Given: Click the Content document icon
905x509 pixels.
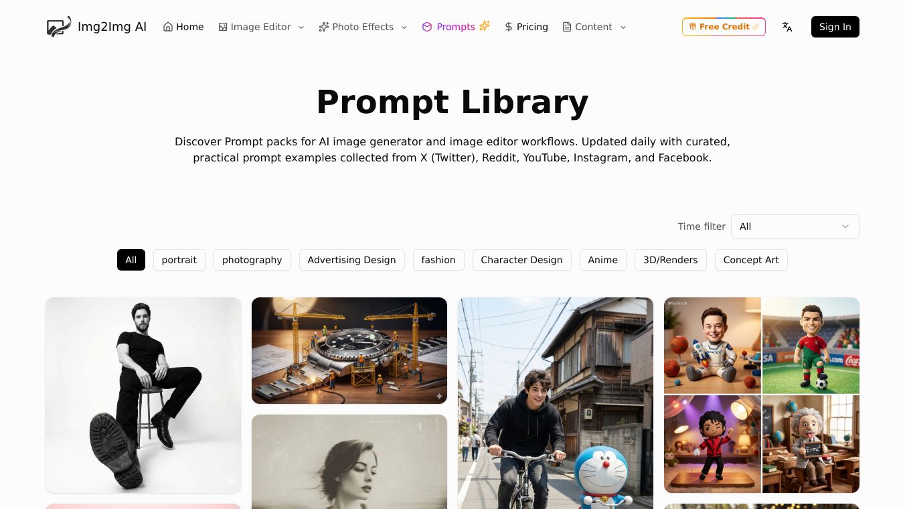Looking at the screenshot, I should [567, 27].
